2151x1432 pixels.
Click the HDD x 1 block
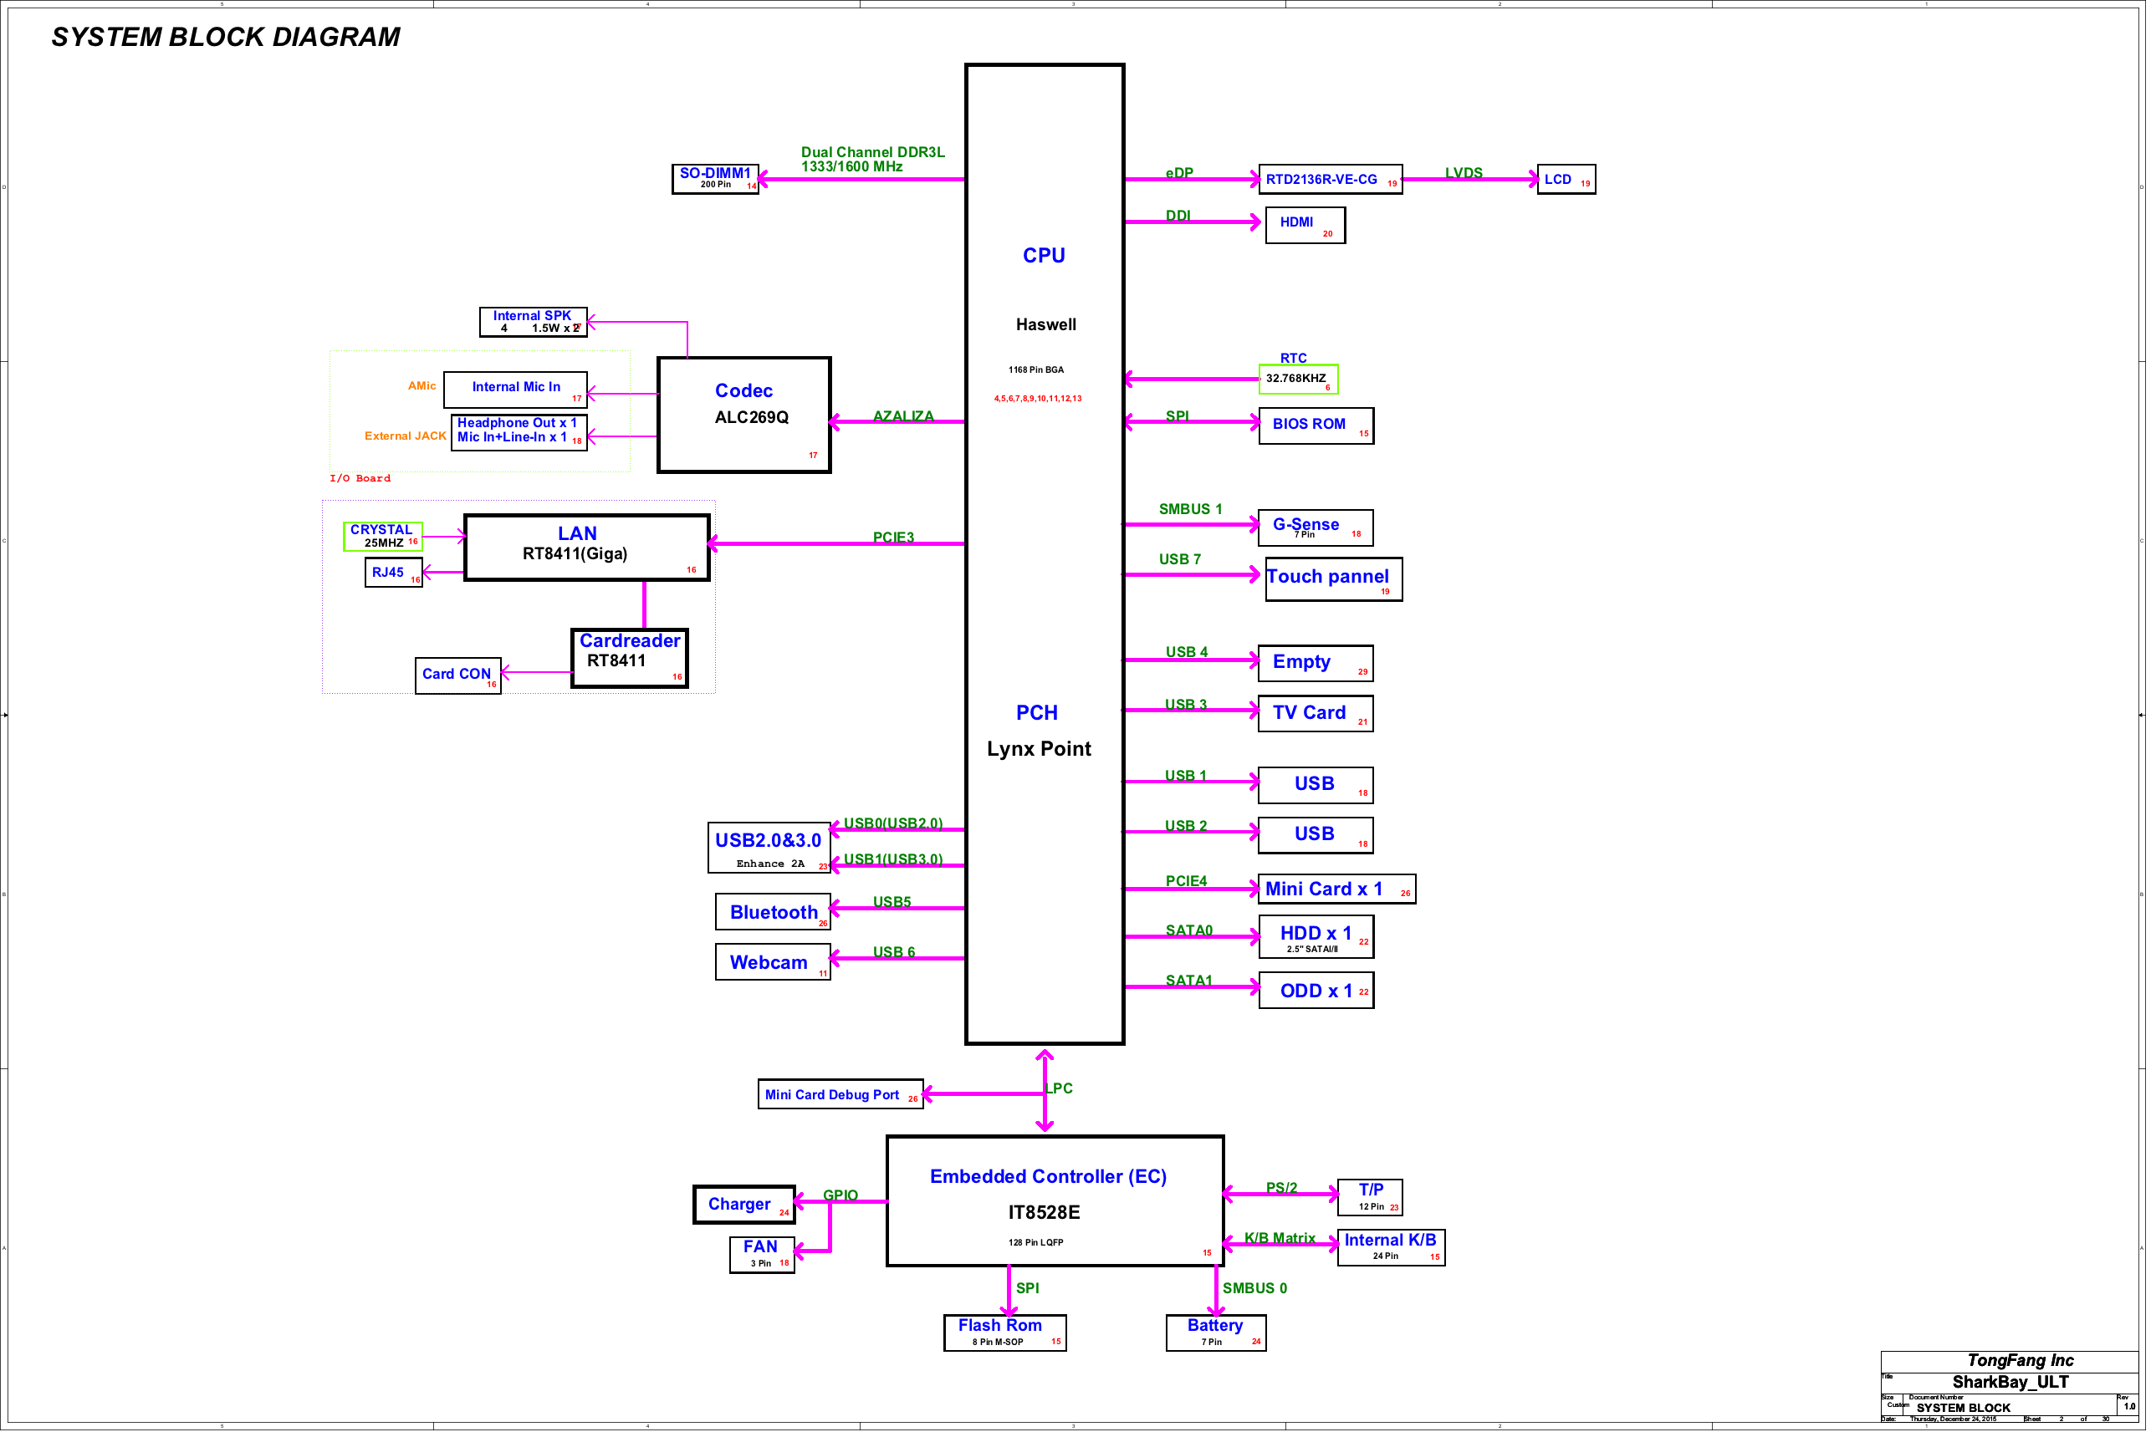pos(1316,936)
